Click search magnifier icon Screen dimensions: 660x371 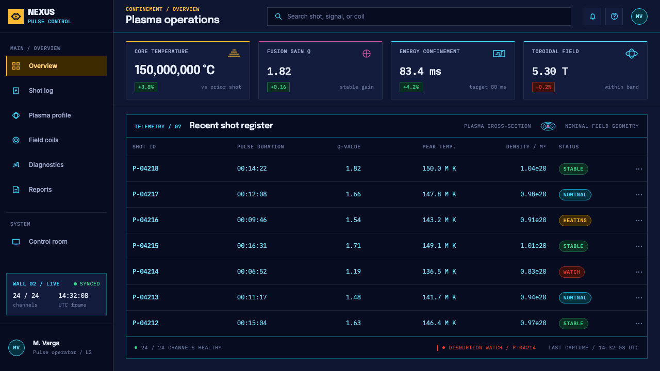pos(278,16)
